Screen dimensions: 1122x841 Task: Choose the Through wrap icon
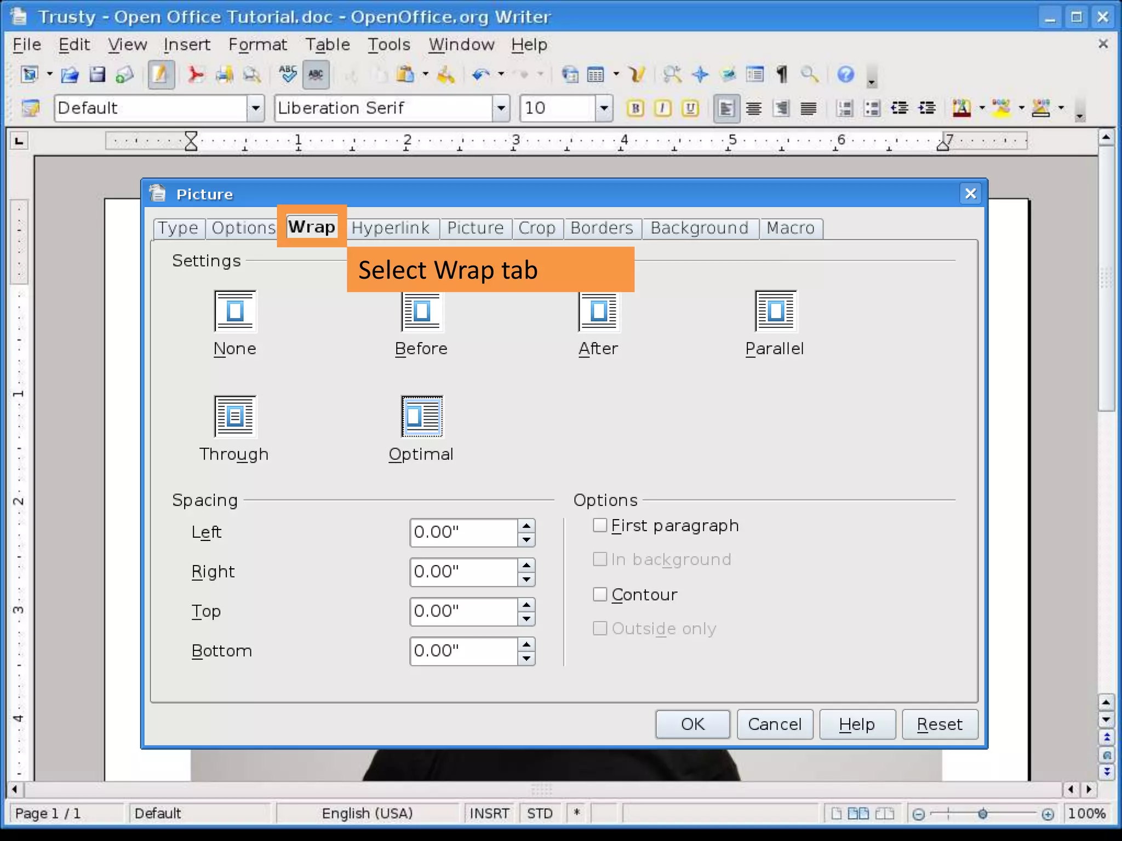tap(235, 416)
